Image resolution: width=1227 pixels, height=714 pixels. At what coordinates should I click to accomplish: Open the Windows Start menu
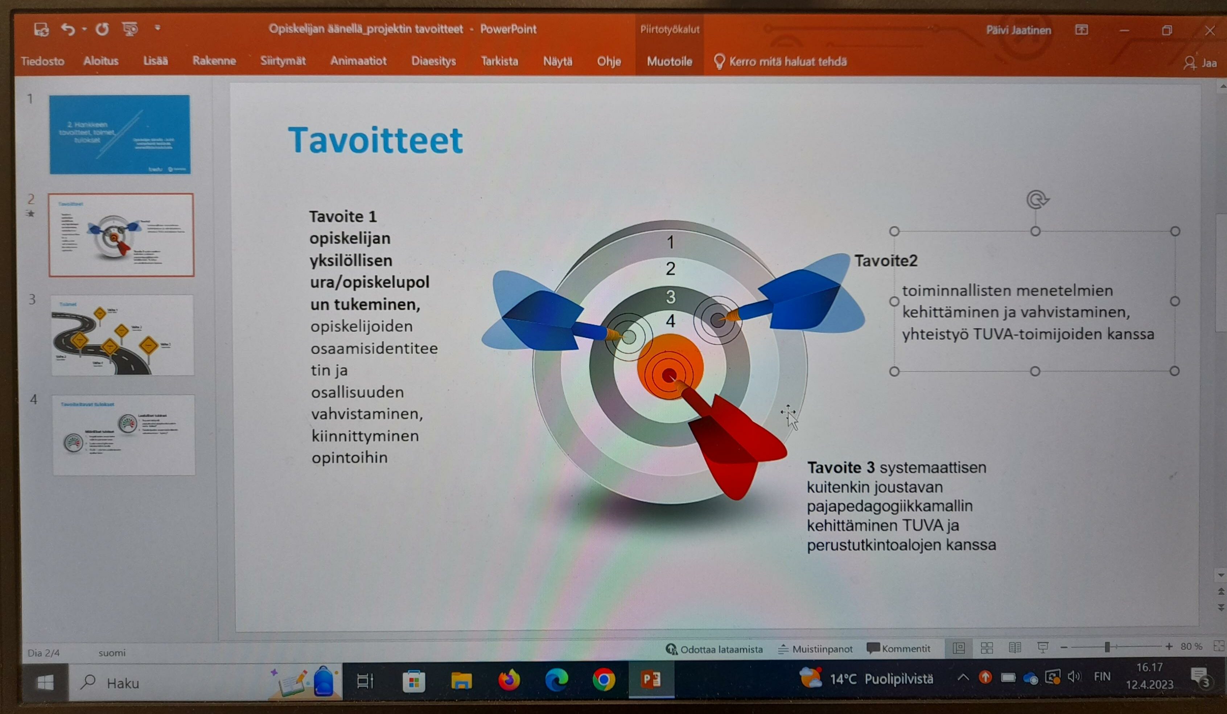click(45, 683)
